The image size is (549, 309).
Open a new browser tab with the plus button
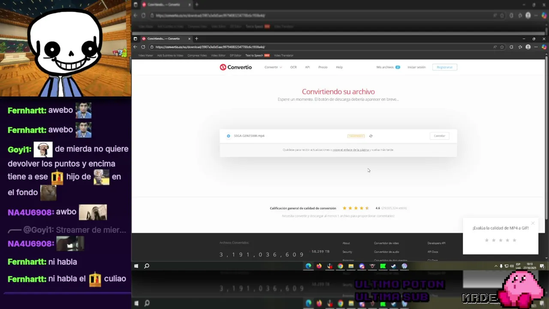196,39
